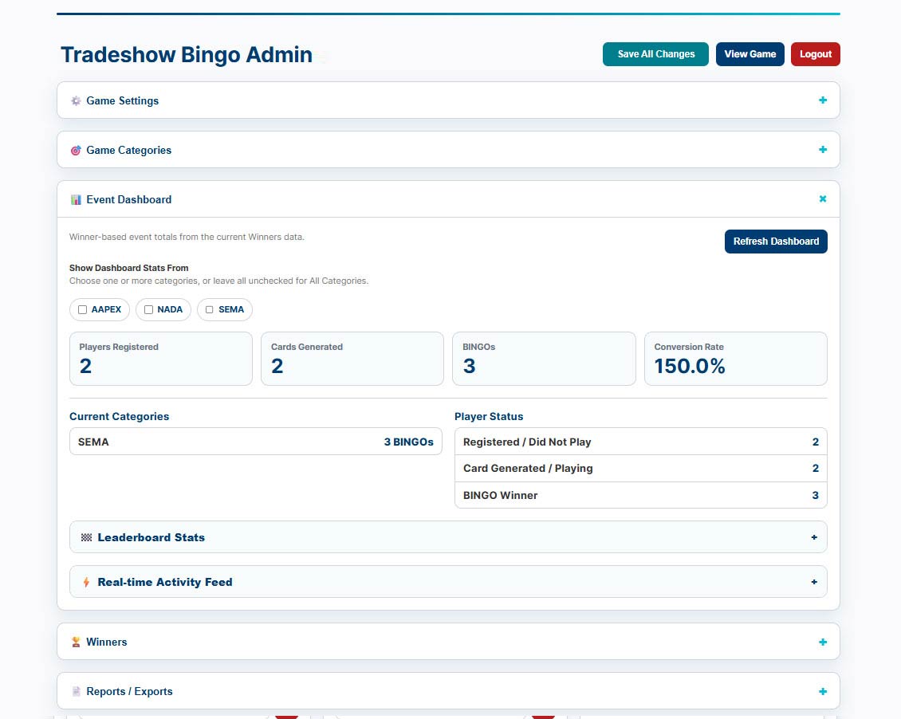This screenshot has height=719, width=901.
Task: Click the document icon beside Reports / Exports
Action: (x=76, y=691)
